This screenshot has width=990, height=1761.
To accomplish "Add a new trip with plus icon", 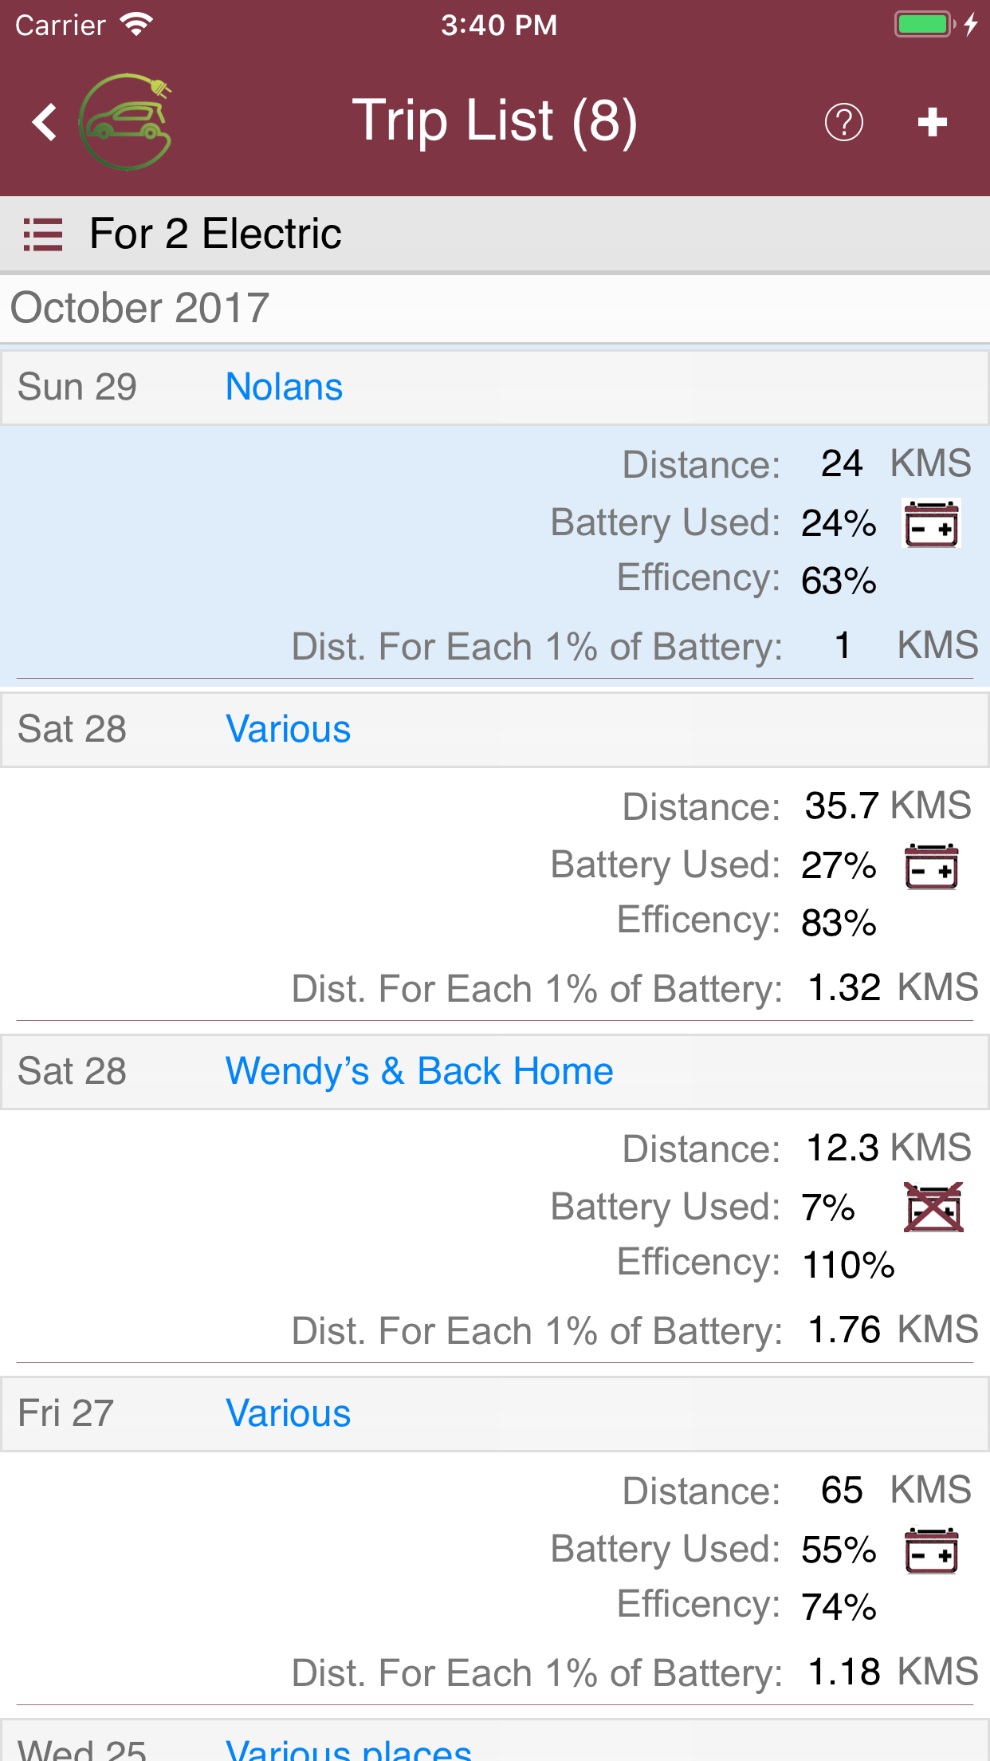I will click(932, 122).
